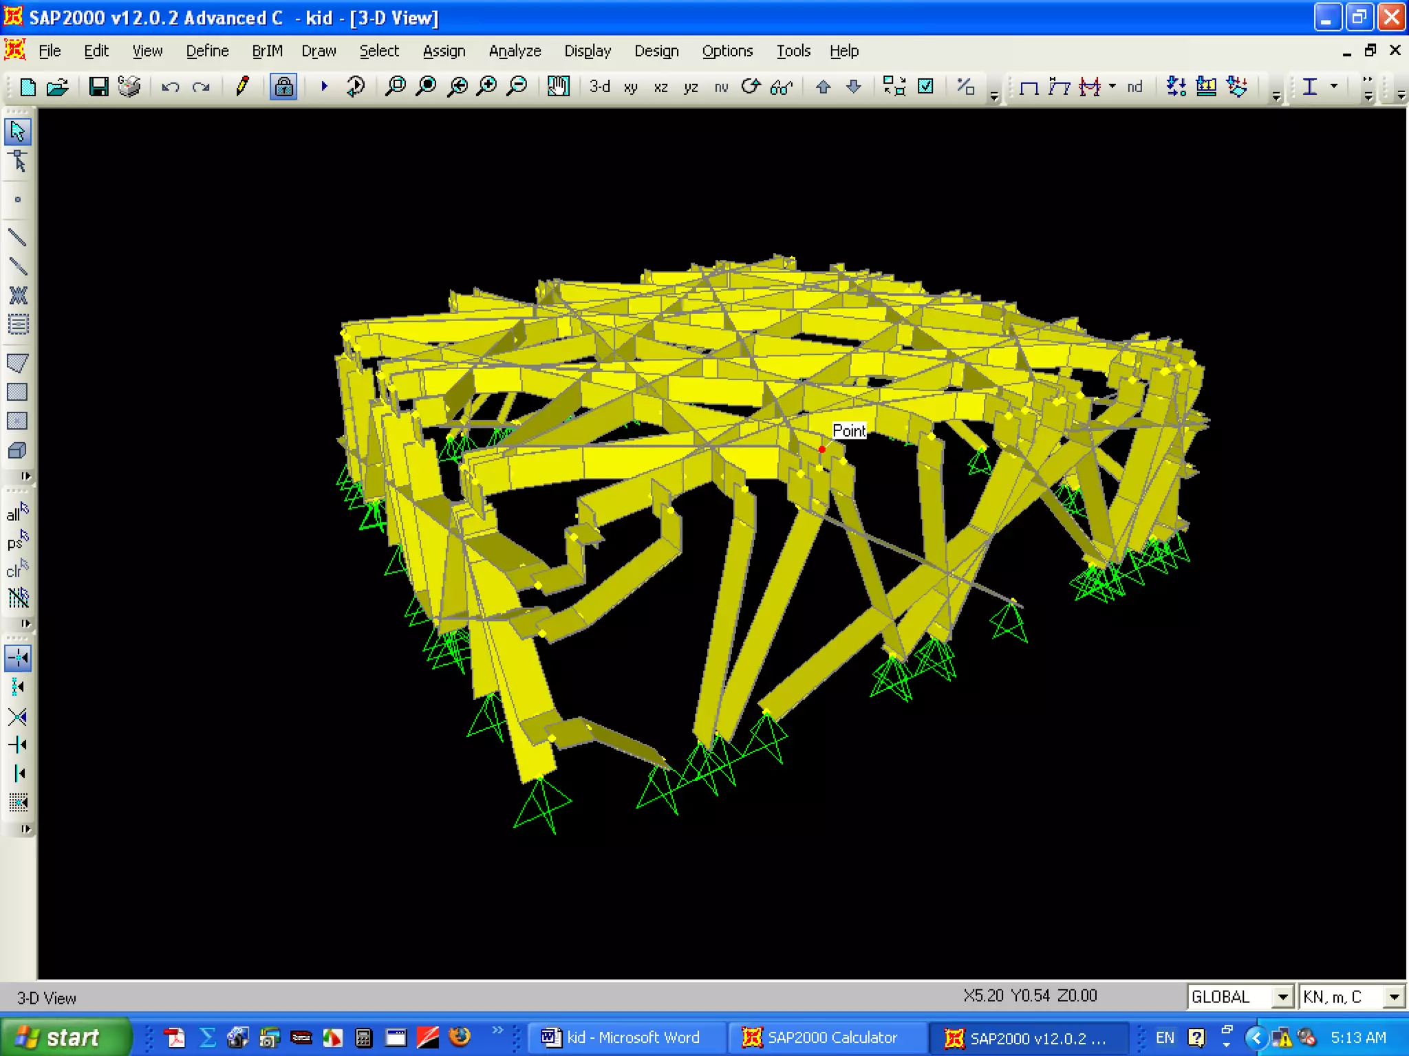Click the 3-d view button

tap(599, 87)
